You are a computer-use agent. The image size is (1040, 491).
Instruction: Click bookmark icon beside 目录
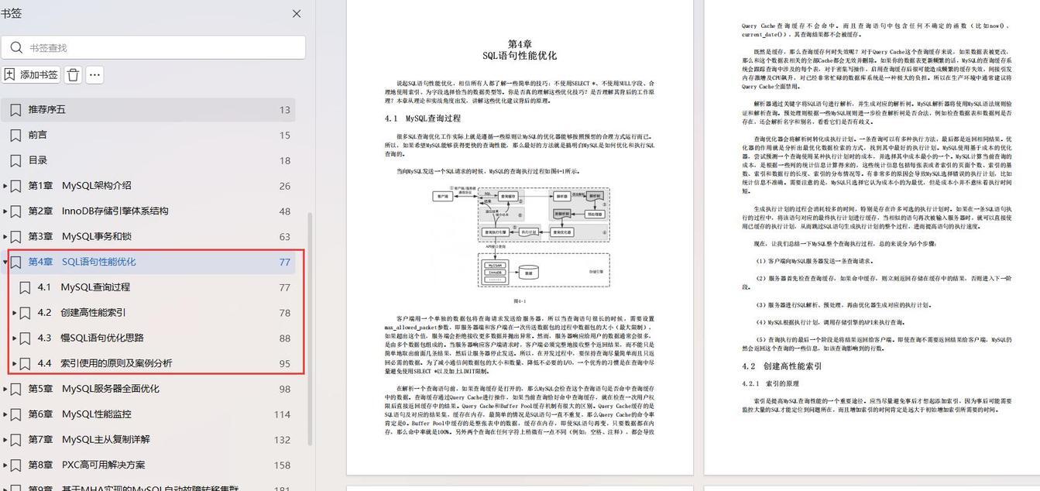15,160
